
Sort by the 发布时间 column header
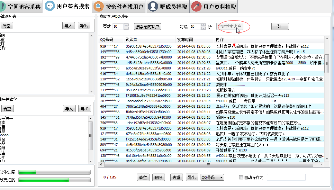coord(194,40)
